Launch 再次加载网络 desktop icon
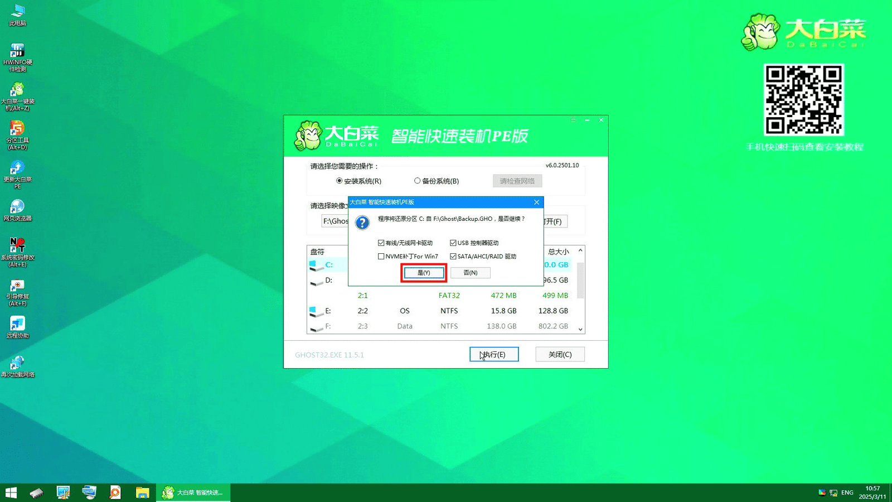The width and height of the screenshot is (892, 502). (17, 366)
